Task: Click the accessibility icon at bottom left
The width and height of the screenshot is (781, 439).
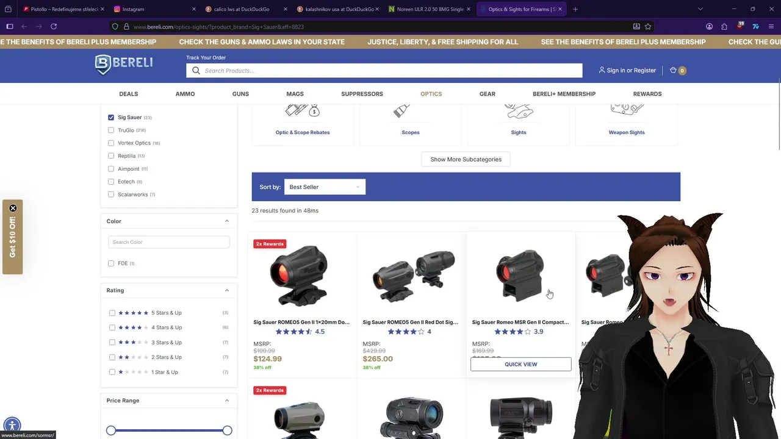Action: click(12, 425)
